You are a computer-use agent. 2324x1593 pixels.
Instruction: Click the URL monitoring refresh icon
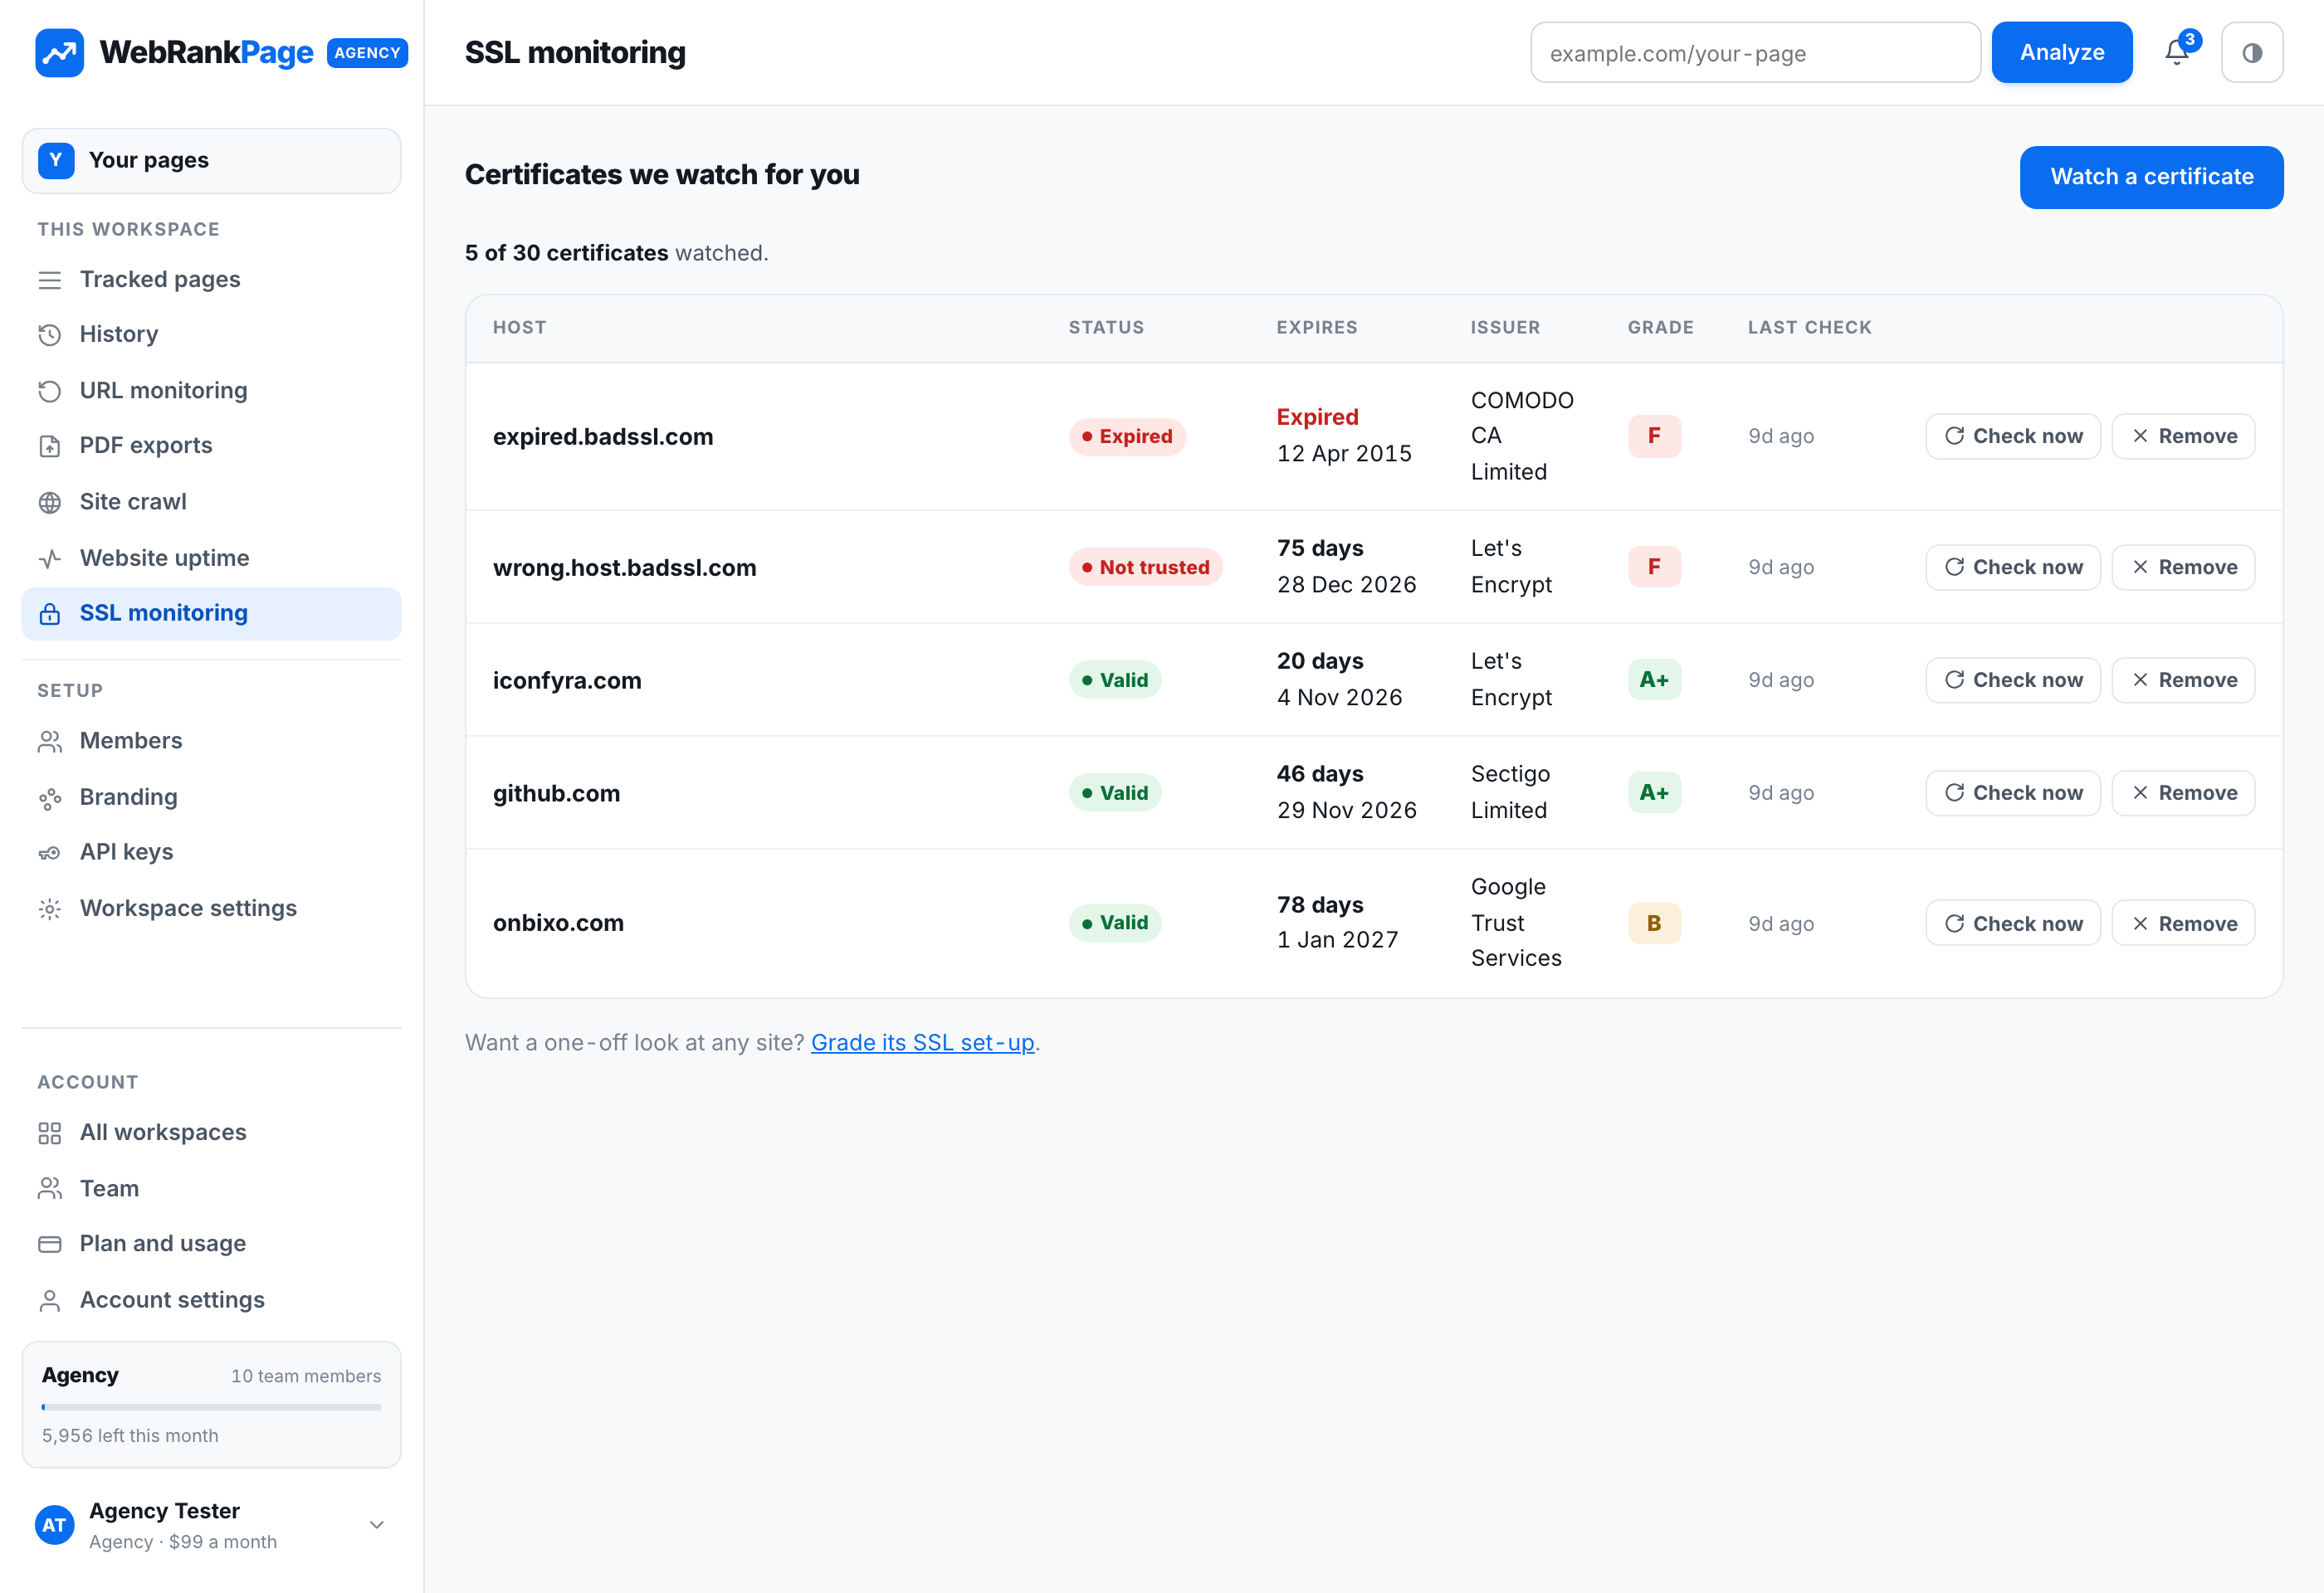[x=49, y=391]
